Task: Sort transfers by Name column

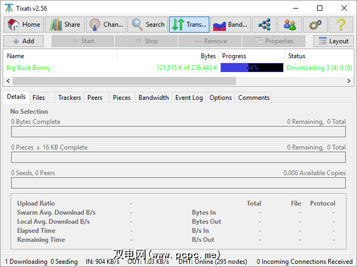Action: pos(60,56)
